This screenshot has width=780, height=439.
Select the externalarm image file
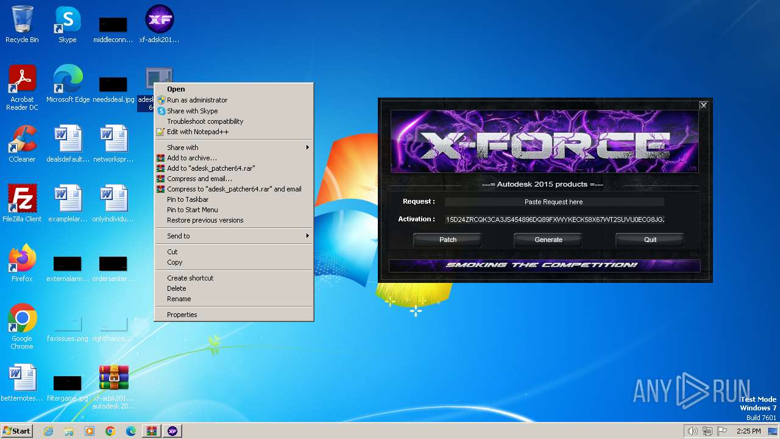pos(68,268)
